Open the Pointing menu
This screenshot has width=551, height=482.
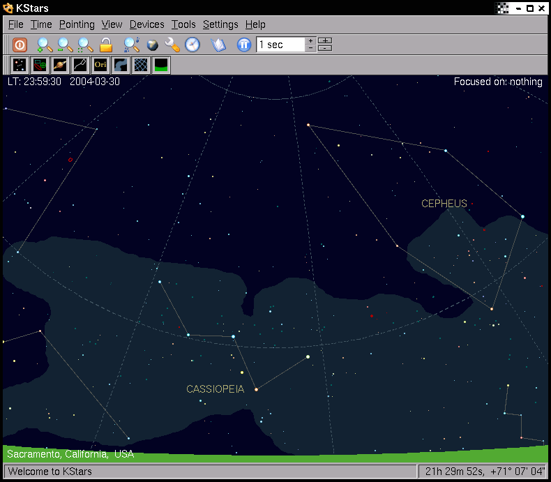coord(77,24)
